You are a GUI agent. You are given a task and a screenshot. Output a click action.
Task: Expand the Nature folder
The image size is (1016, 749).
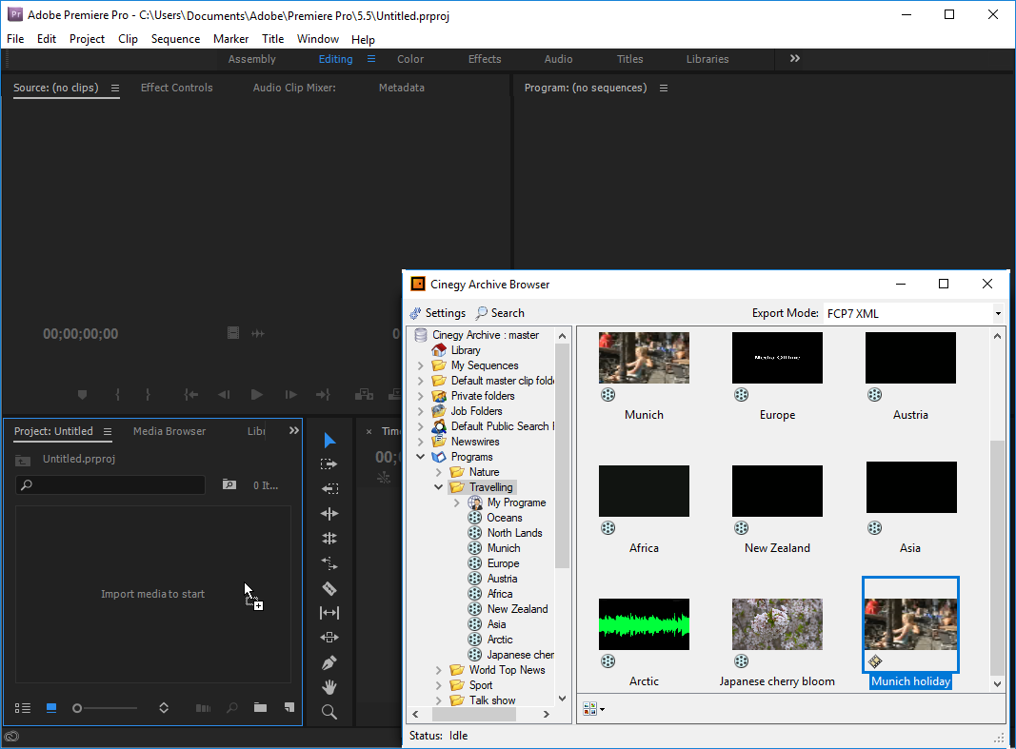point(439,472)
